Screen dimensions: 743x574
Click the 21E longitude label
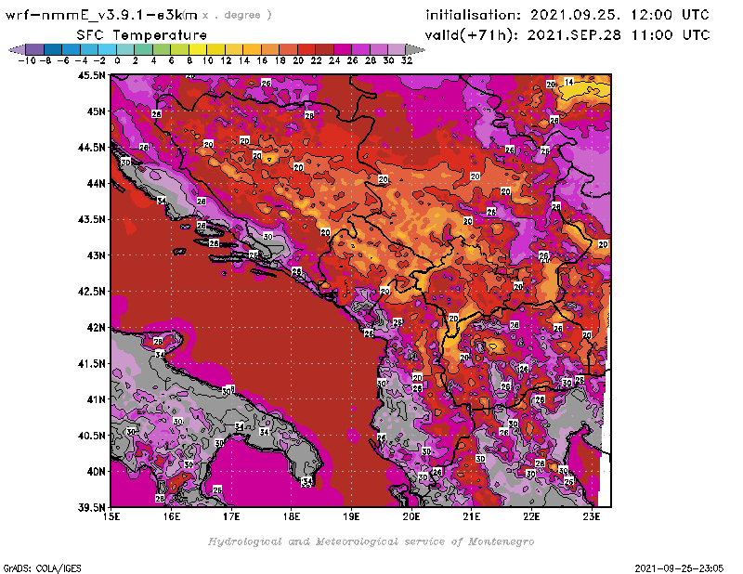(x=472, y=516)
